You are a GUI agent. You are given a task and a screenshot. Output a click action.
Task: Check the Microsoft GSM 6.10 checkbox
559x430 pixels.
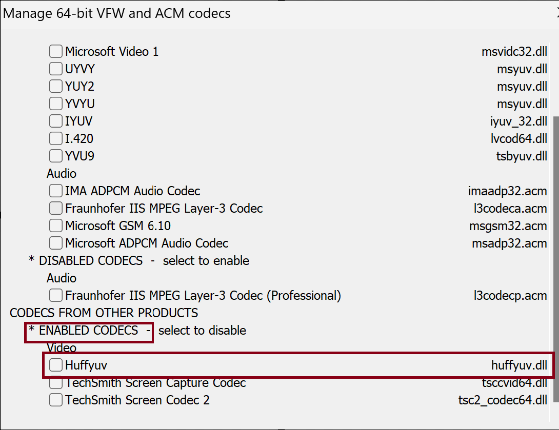click(56, 226)
